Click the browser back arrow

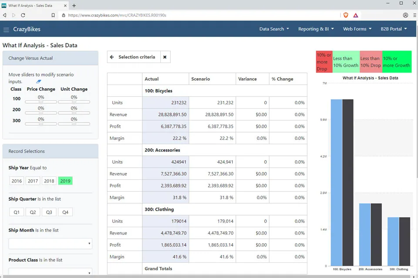pos(4,15)
